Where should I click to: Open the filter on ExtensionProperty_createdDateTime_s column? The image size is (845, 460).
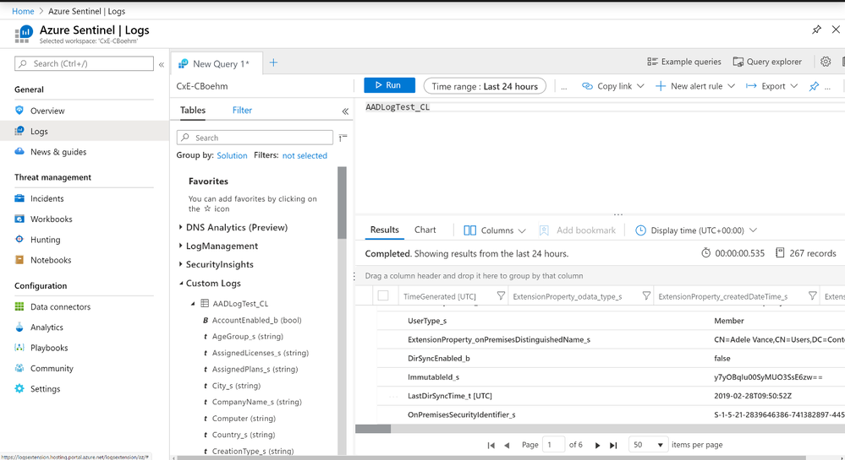pyautogui.click(x=812, y=296)
